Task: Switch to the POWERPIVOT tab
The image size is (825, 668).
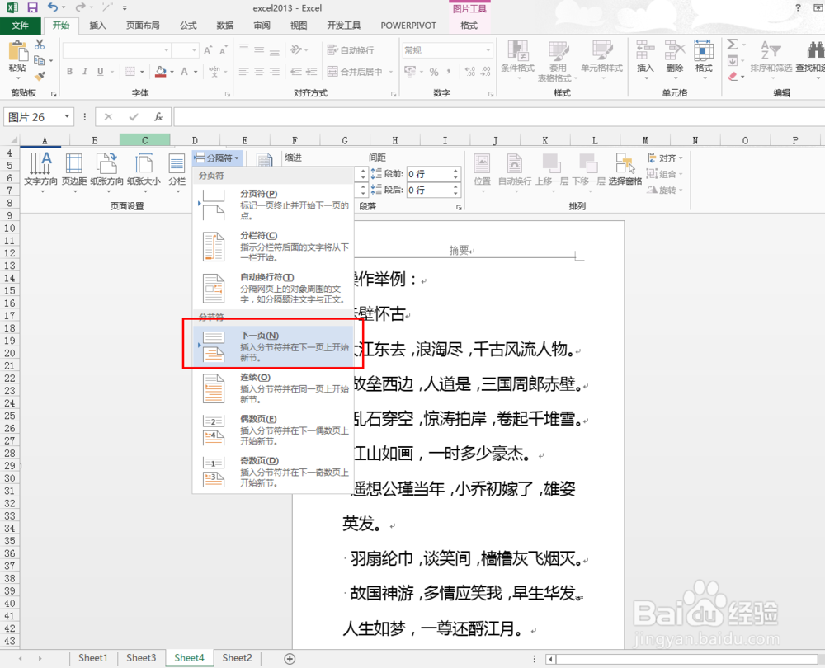Action: [x=408, y=26]
